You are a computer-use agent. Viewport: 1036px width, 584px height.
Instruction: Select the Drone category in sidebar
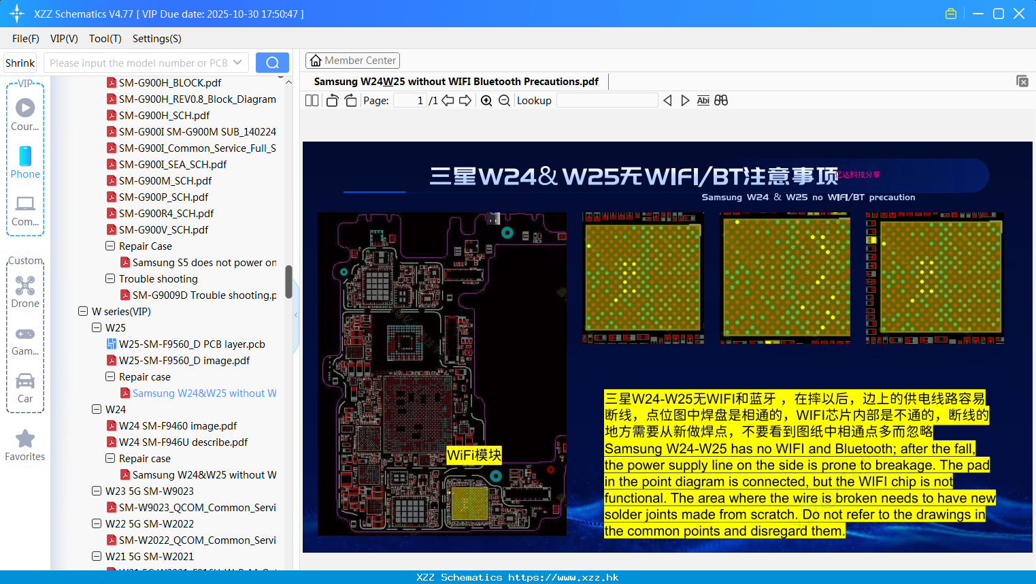point(25,292)
